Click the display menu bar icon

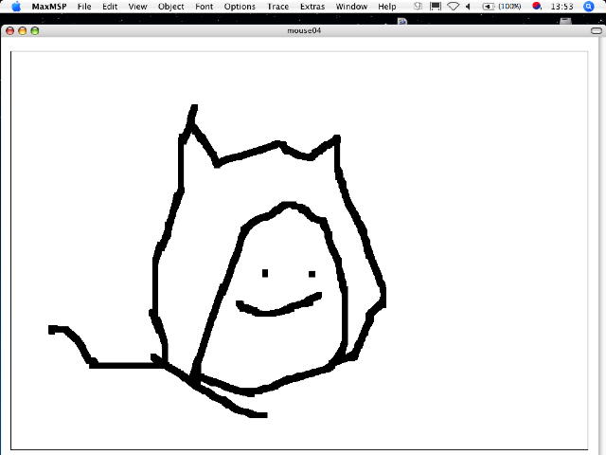pyautogui.click(x=436, y=7)
